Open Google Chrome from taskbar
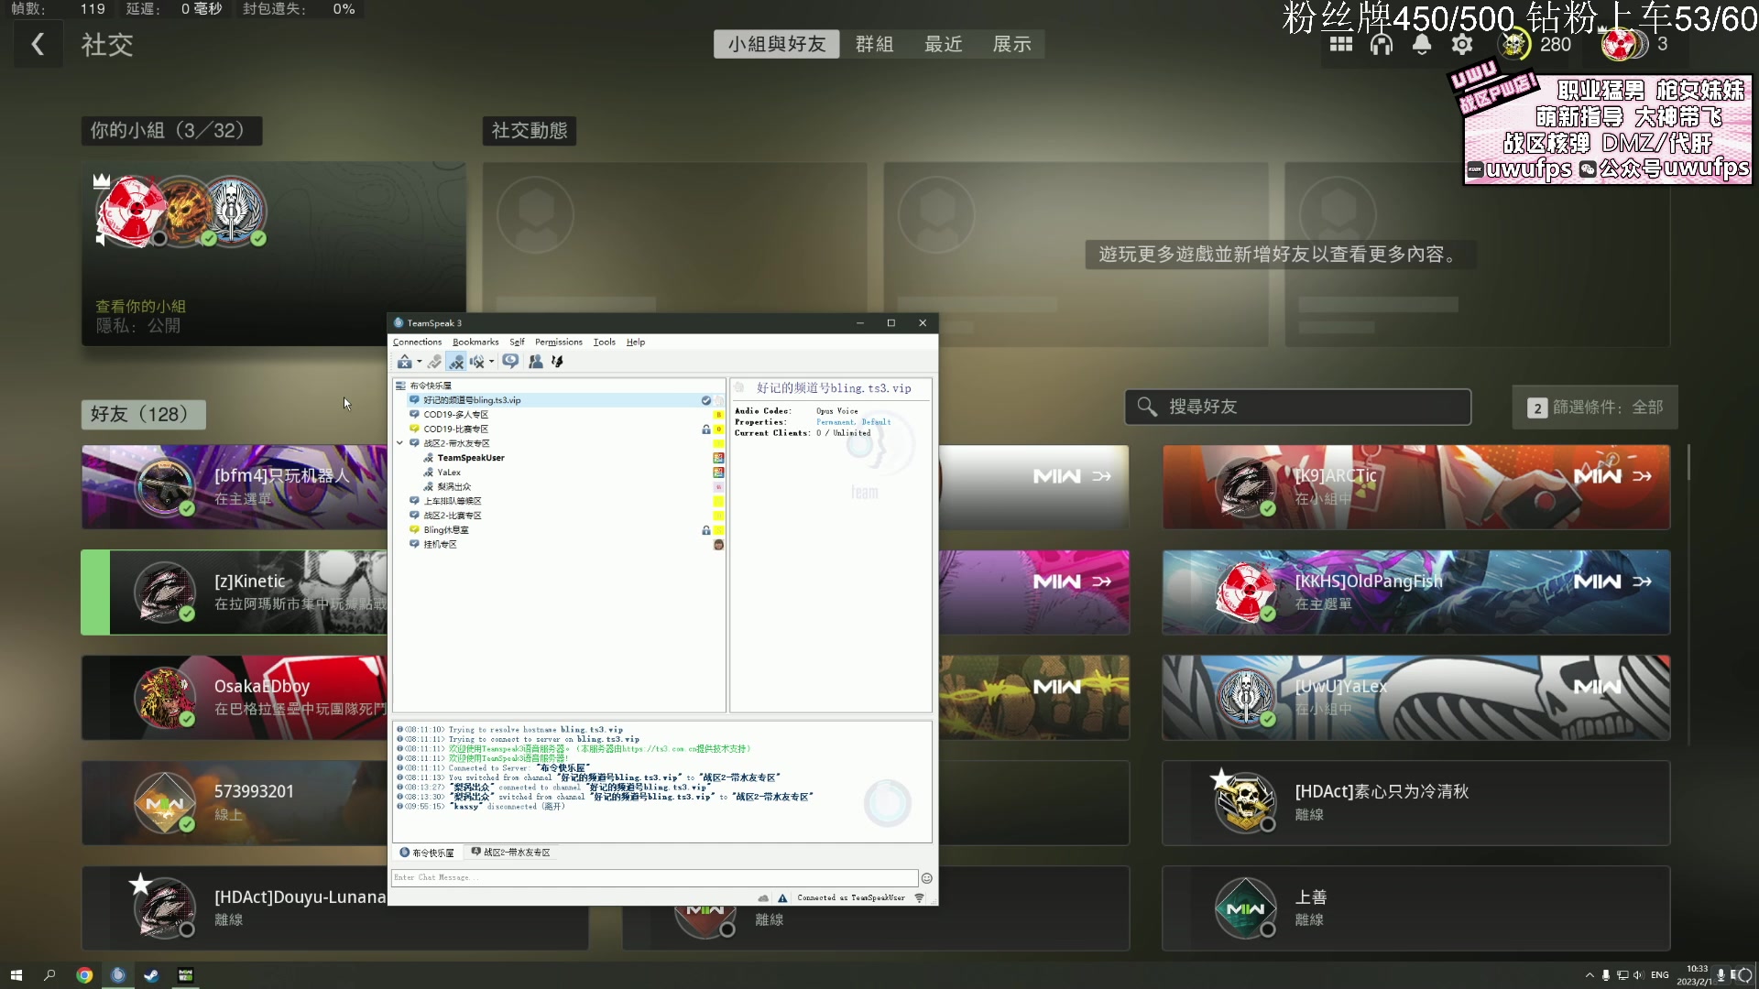This screenshot has height=989, width=1759. [x=84, y=975]
